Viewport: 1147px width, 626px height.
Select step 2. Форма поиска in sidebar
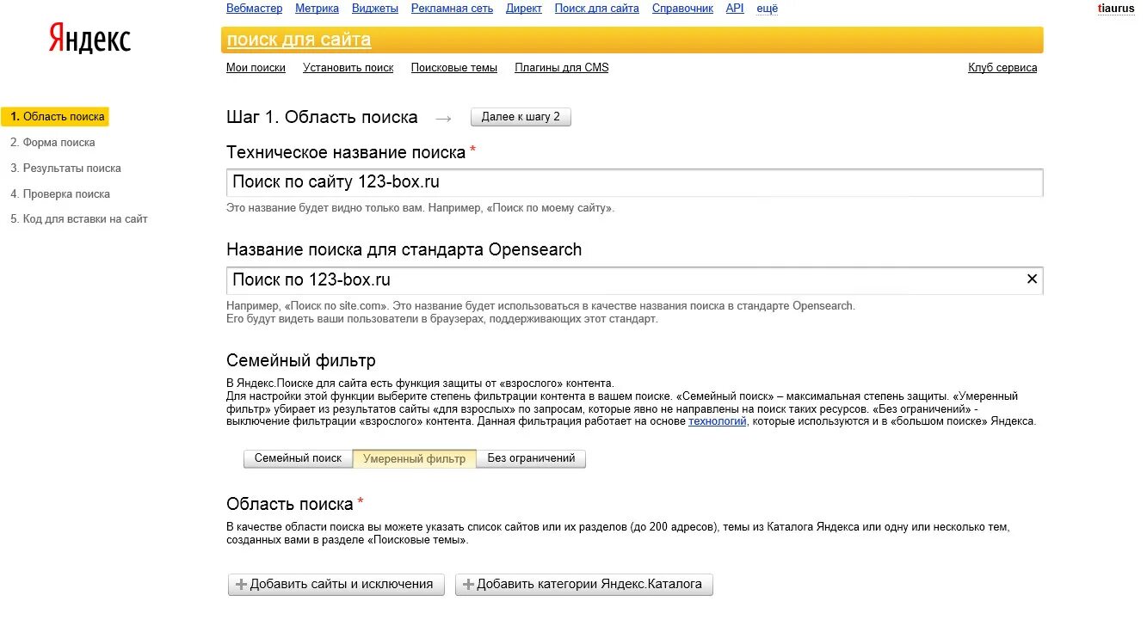pyautogui.click(x=52, y=143)
